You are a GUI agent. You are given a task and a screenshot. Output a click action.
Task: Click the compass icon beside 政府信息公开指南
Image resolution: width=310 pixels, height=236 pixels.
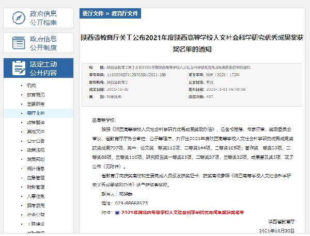click(18, 19)
